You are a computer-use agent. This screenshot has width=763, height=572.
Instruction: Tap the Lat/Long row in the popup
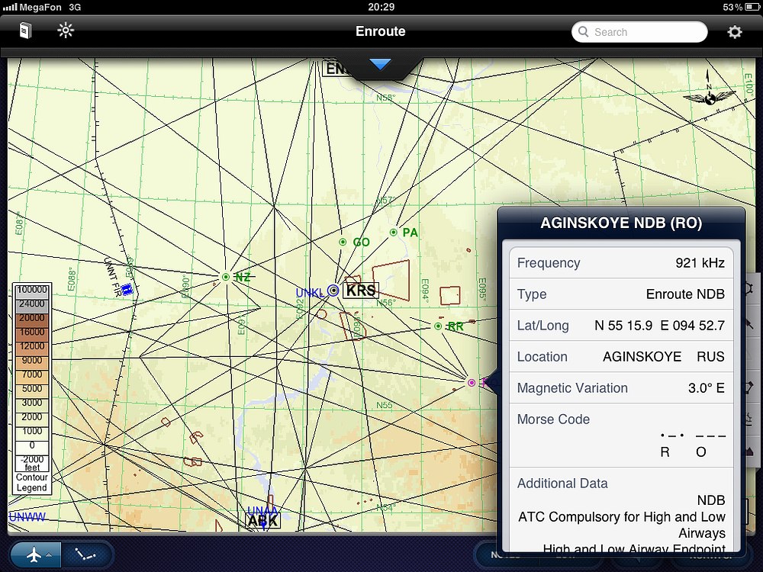[620, 326]
